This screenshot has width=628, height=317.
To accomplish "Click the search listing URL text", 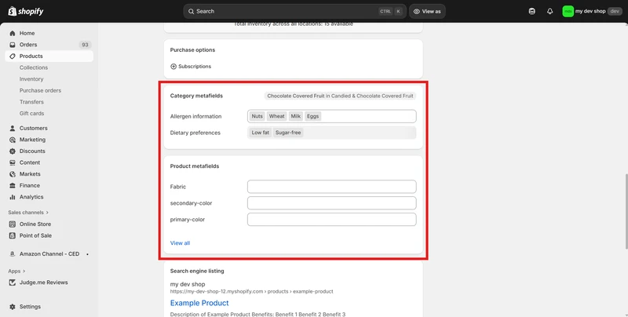I will click(251, 292).
